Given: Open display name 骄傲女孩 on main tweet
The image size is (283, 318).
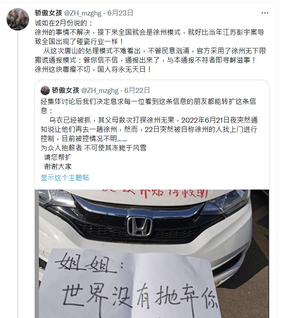Looking at the screenshot, I should [48, 13].
